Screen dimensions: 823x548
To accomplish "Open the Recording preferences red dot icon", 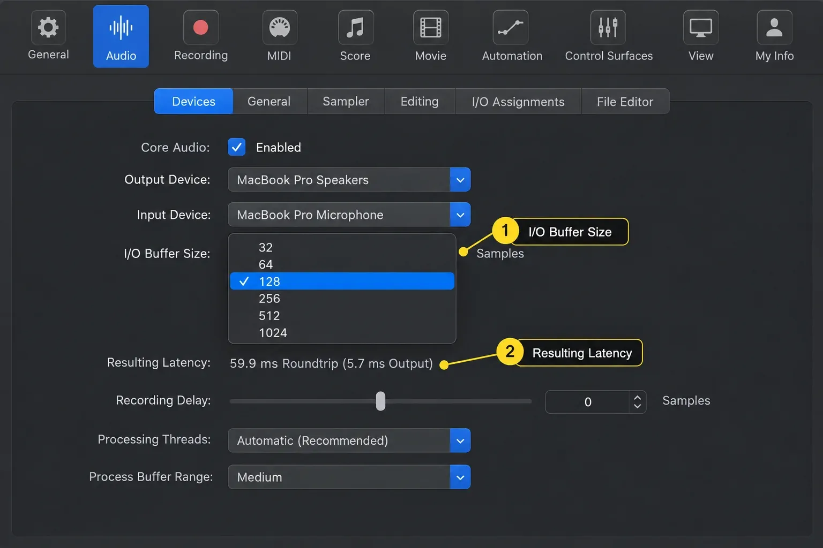I will pyautogui.click(x=201, y=27).
